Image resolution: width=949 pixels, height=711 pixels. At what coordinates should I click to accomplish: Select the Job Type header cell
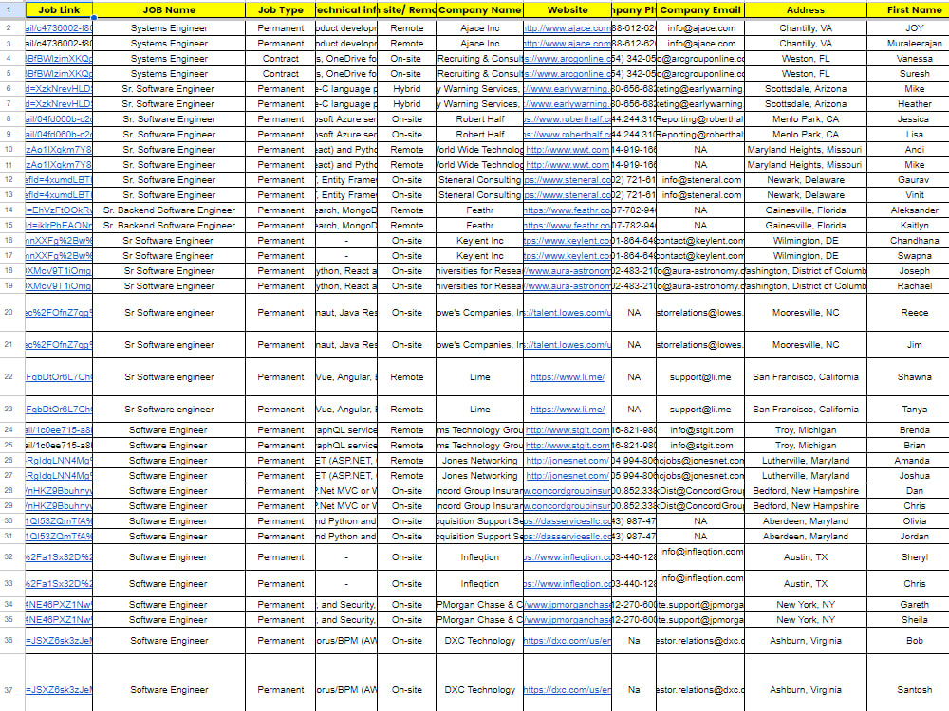click(x=280, y=9)
